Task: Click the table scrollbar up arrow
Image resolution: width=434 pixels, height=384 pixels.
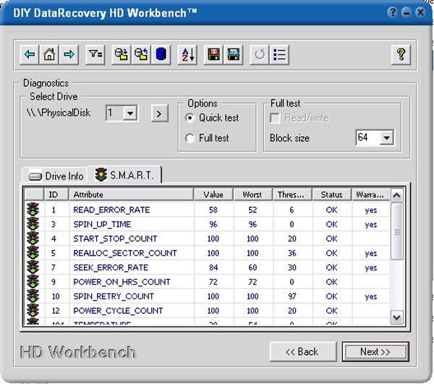Action: 396,196
